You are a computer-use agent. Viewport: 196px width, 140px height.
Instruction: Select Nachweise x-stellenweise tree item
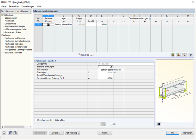(16, 47)
